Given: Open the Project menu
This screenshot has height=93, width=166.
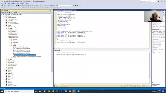Looking at the screenshot, I should pyautogui.click(x=13, y=3).
